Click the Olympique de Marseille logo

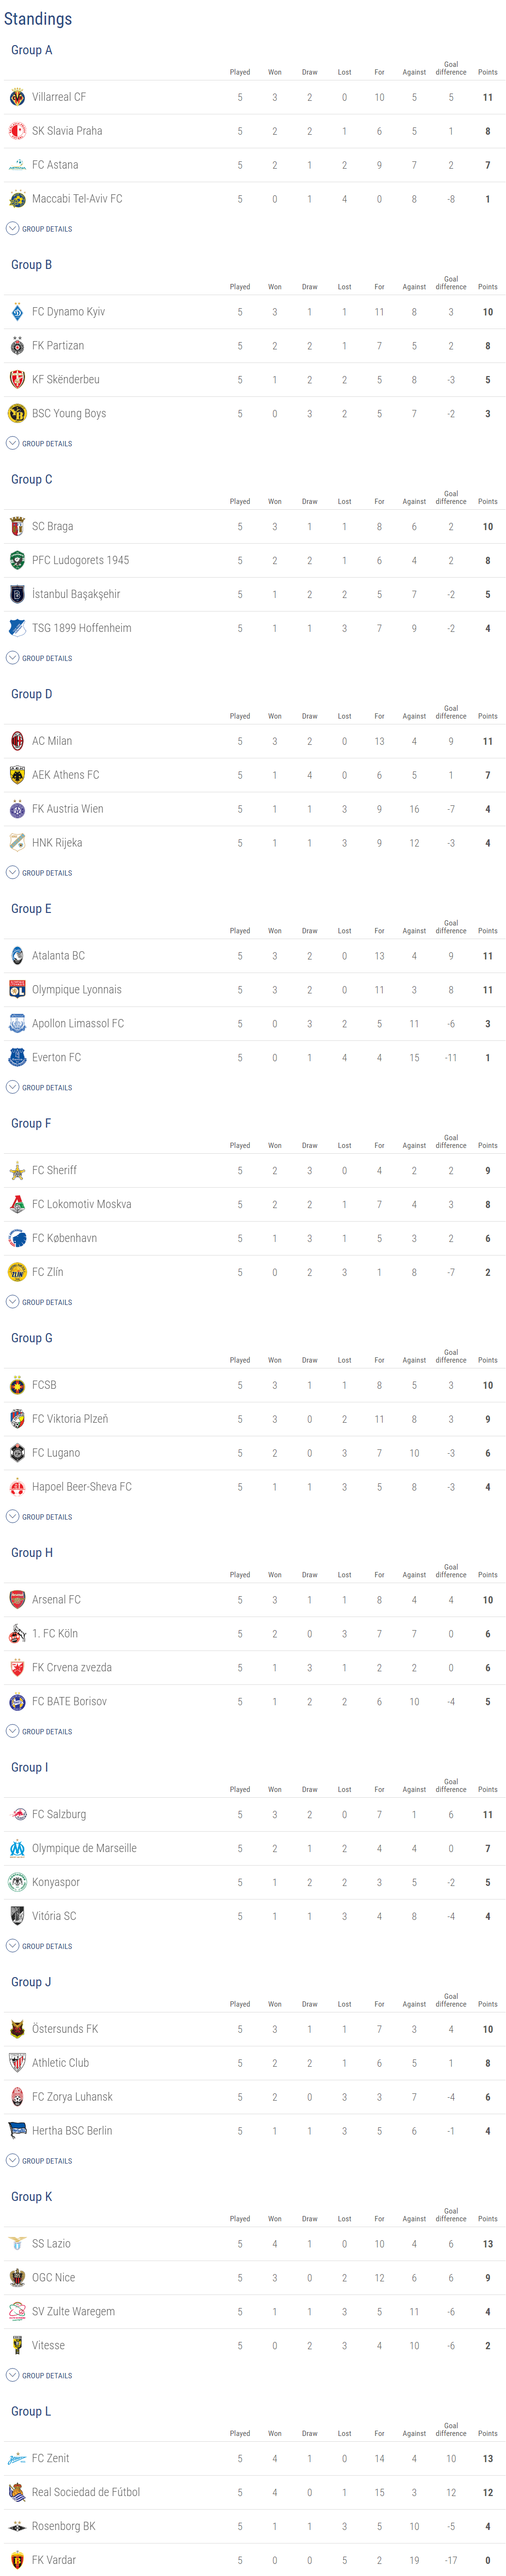(x=17, y=1848)
